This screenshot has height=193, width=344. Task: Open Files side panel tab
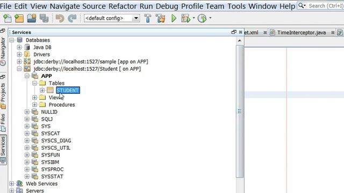[3, 123]
